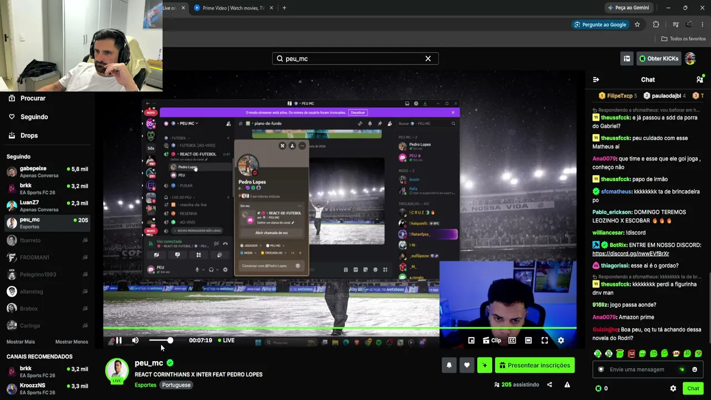Screen dimensions: 711x400
Task: Open the Chrome three-dot menu
Action: point(703,24)
